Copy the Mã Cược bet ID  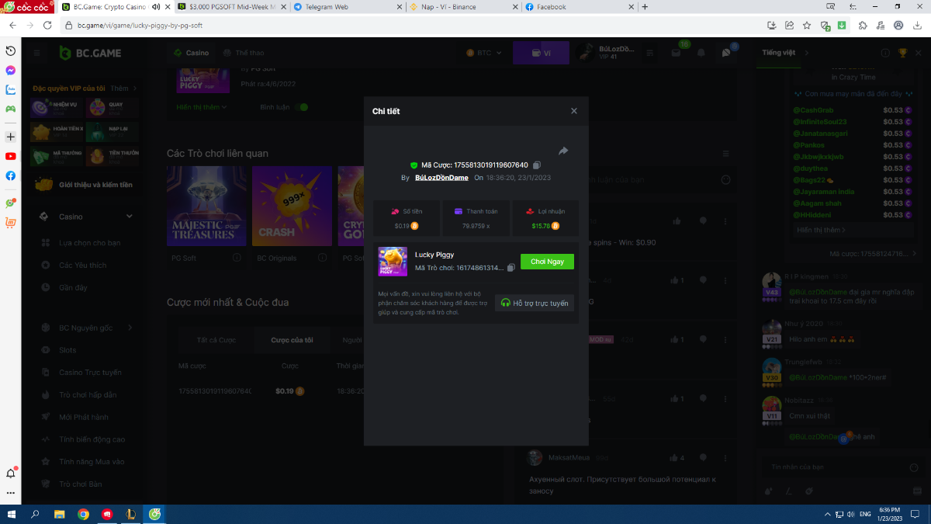tap(537, 165)
